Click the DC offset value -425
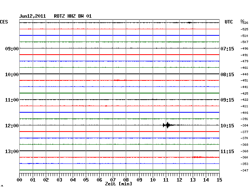Viewport: 250px width, 190px height. 244,93
